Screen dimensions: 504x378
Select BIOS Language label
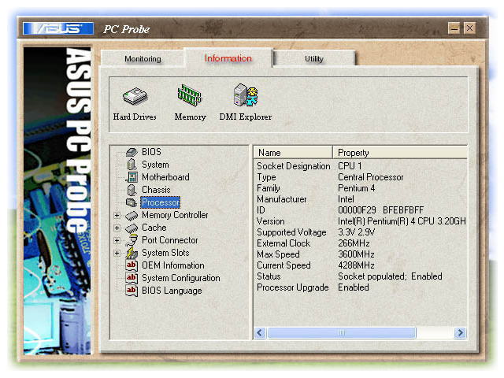172,291
